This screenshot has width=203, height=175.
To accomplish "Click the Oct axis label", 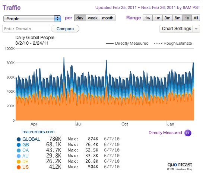I will pyautogui.click(x=125, y=124).
